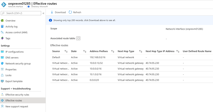Select DNS servers setting
The width and height of the screenshot is (213, 112).
coord(12,58)
